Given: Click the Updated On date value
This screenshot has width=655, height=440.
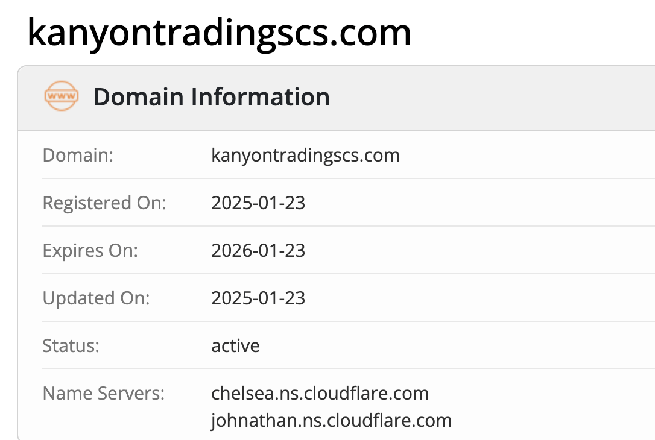Looking at the screenshot, I should (258, 298).
